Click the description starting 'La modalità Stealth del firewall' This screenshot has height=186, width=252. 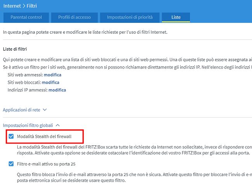(135, 150)
